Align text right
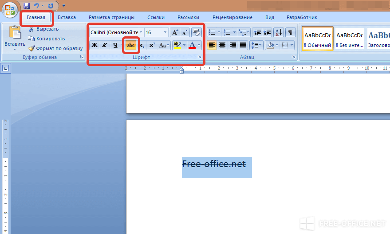 [233, 45]
